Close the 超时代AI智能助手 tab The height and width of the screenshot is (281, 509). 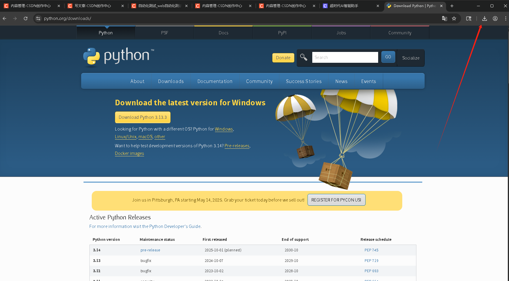378,6
